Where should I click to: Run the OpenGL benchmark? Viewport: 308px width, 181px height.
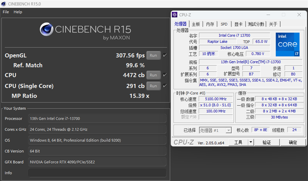pos(153,55)
